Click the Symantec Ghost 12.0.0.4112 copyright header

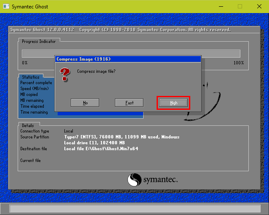(120, 30)
